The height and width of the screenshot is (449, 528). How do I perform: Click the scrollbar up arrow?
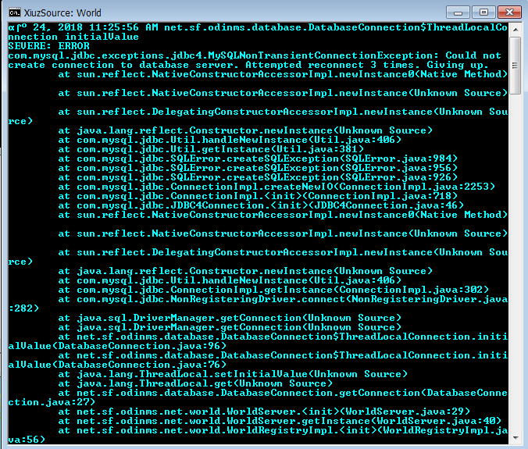point(516,30)
